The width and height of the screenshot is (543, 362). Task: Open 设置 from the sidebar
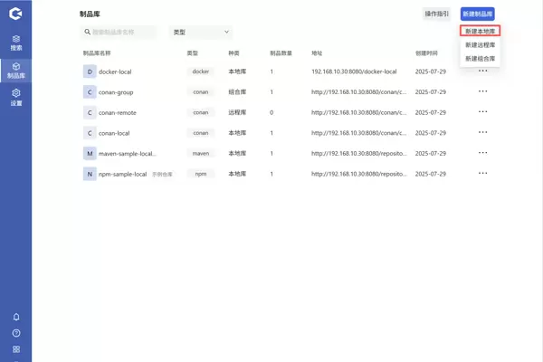(x=15, y=97)
